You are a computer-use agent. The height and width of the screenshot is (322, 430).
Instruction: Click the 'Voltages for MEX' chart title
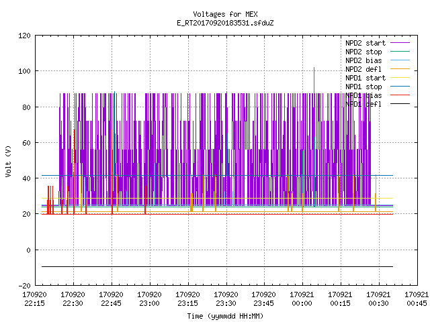(225, 14)
